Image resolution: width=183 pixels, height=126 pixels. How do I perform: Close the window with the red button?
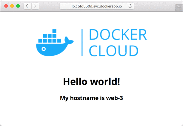pyautogui.click(x=6, y=6)
